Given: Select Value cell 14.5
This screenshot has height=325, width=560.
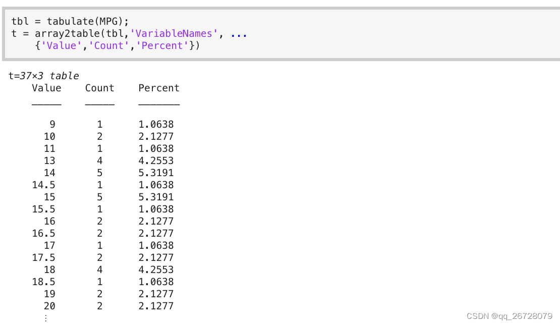Looking at the screenshot, I should click(x=43, y=185).
